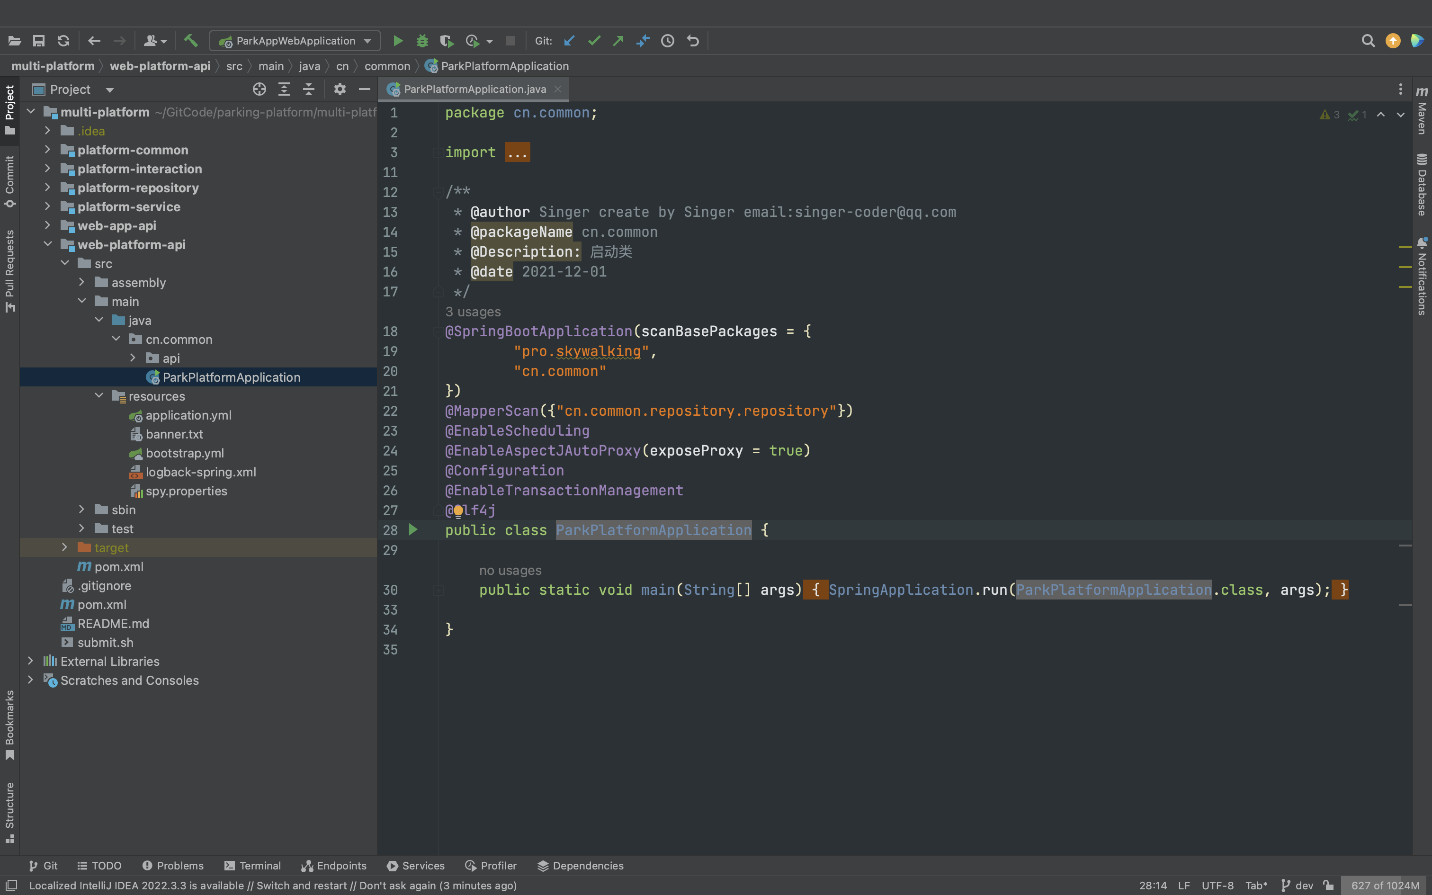Viewport: 1432px width, 895px height.
Task: Click the run gutter icon on line 28
Action: [413, 530]
